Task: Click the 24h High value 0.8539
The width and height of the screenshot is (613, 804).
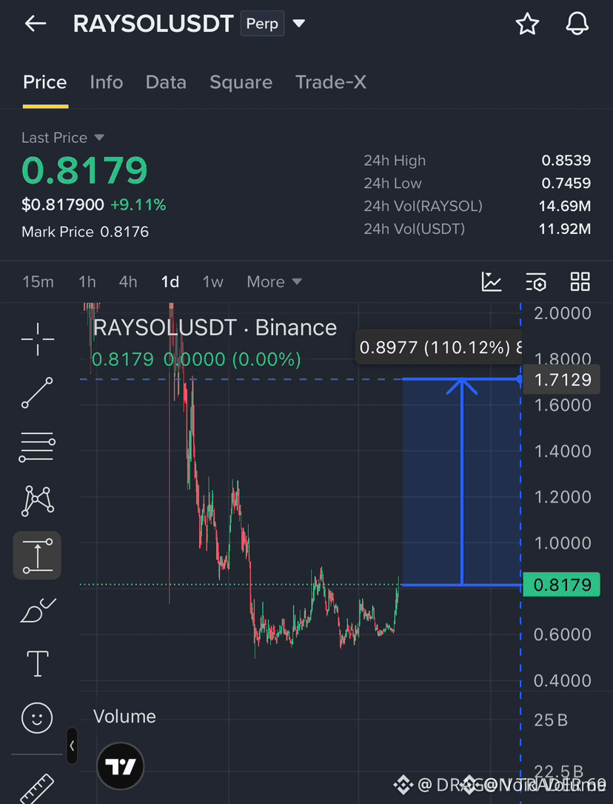Action: (x=566, y=161)
